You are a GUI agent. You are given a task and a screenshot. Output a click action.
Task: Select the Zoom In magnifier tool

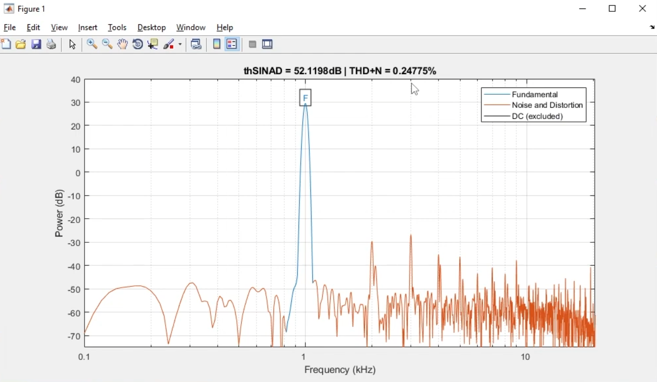tap(92, 44)
